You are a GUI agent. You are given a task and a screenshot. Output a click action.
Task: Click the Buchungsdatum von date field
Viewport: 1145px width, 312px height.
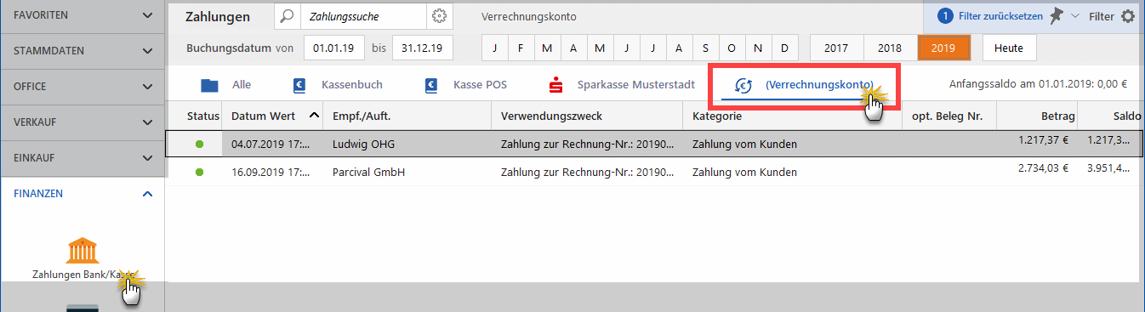[333, 48]
